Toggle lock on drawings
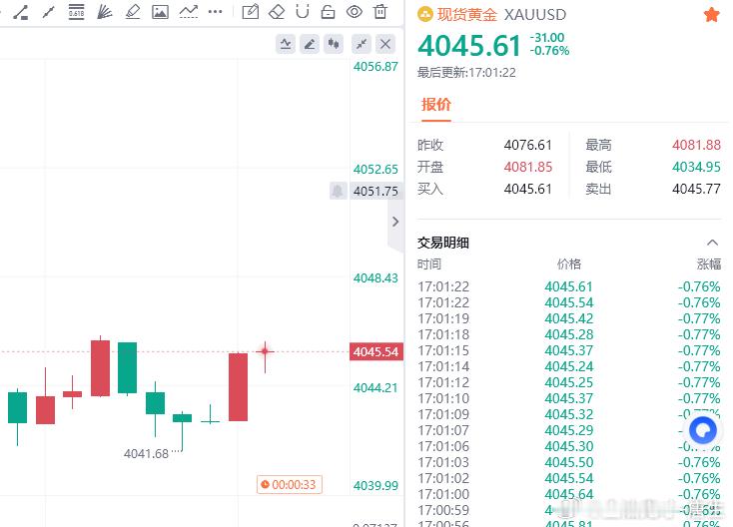Screen dimensions: 733x527 click(x=329, y=12)
